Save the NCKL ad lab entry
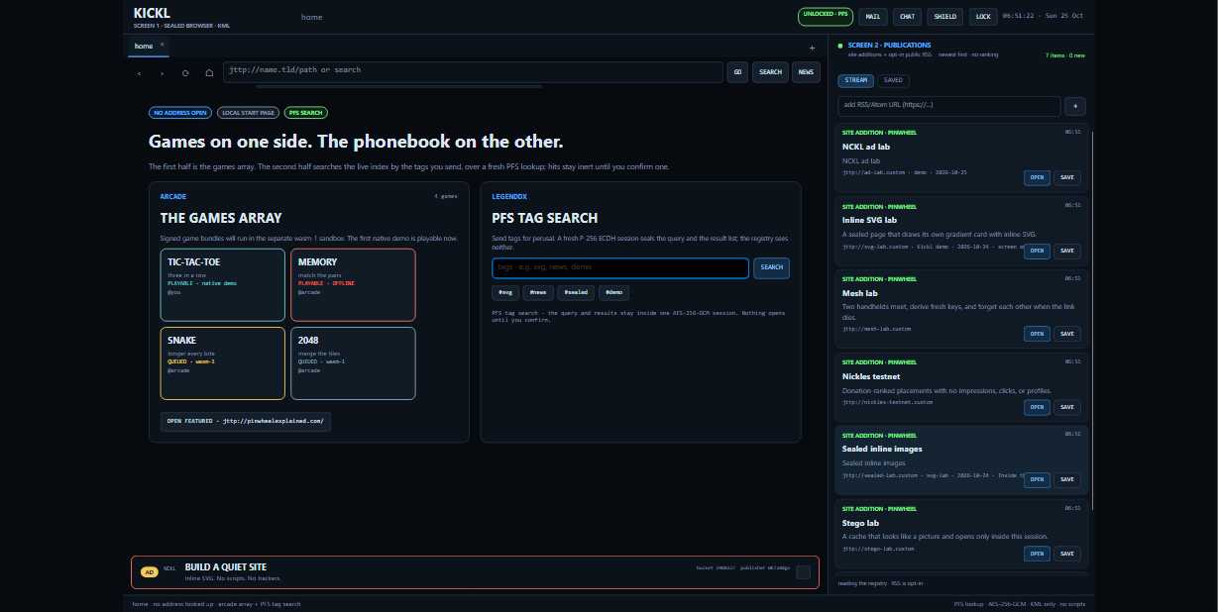Image resolution: width=1218 pixels, height=612 pixels. (1067, 178)
